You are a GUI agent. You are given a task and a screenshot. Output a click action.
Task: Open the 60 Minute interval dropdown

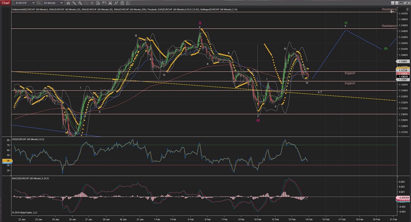click(52, 3)
